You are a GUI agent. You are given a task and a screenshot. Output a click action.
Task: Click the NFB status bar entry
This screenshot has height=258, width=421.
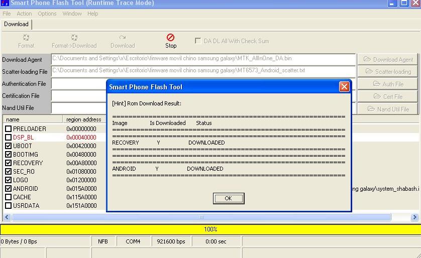tap(103, 241)
